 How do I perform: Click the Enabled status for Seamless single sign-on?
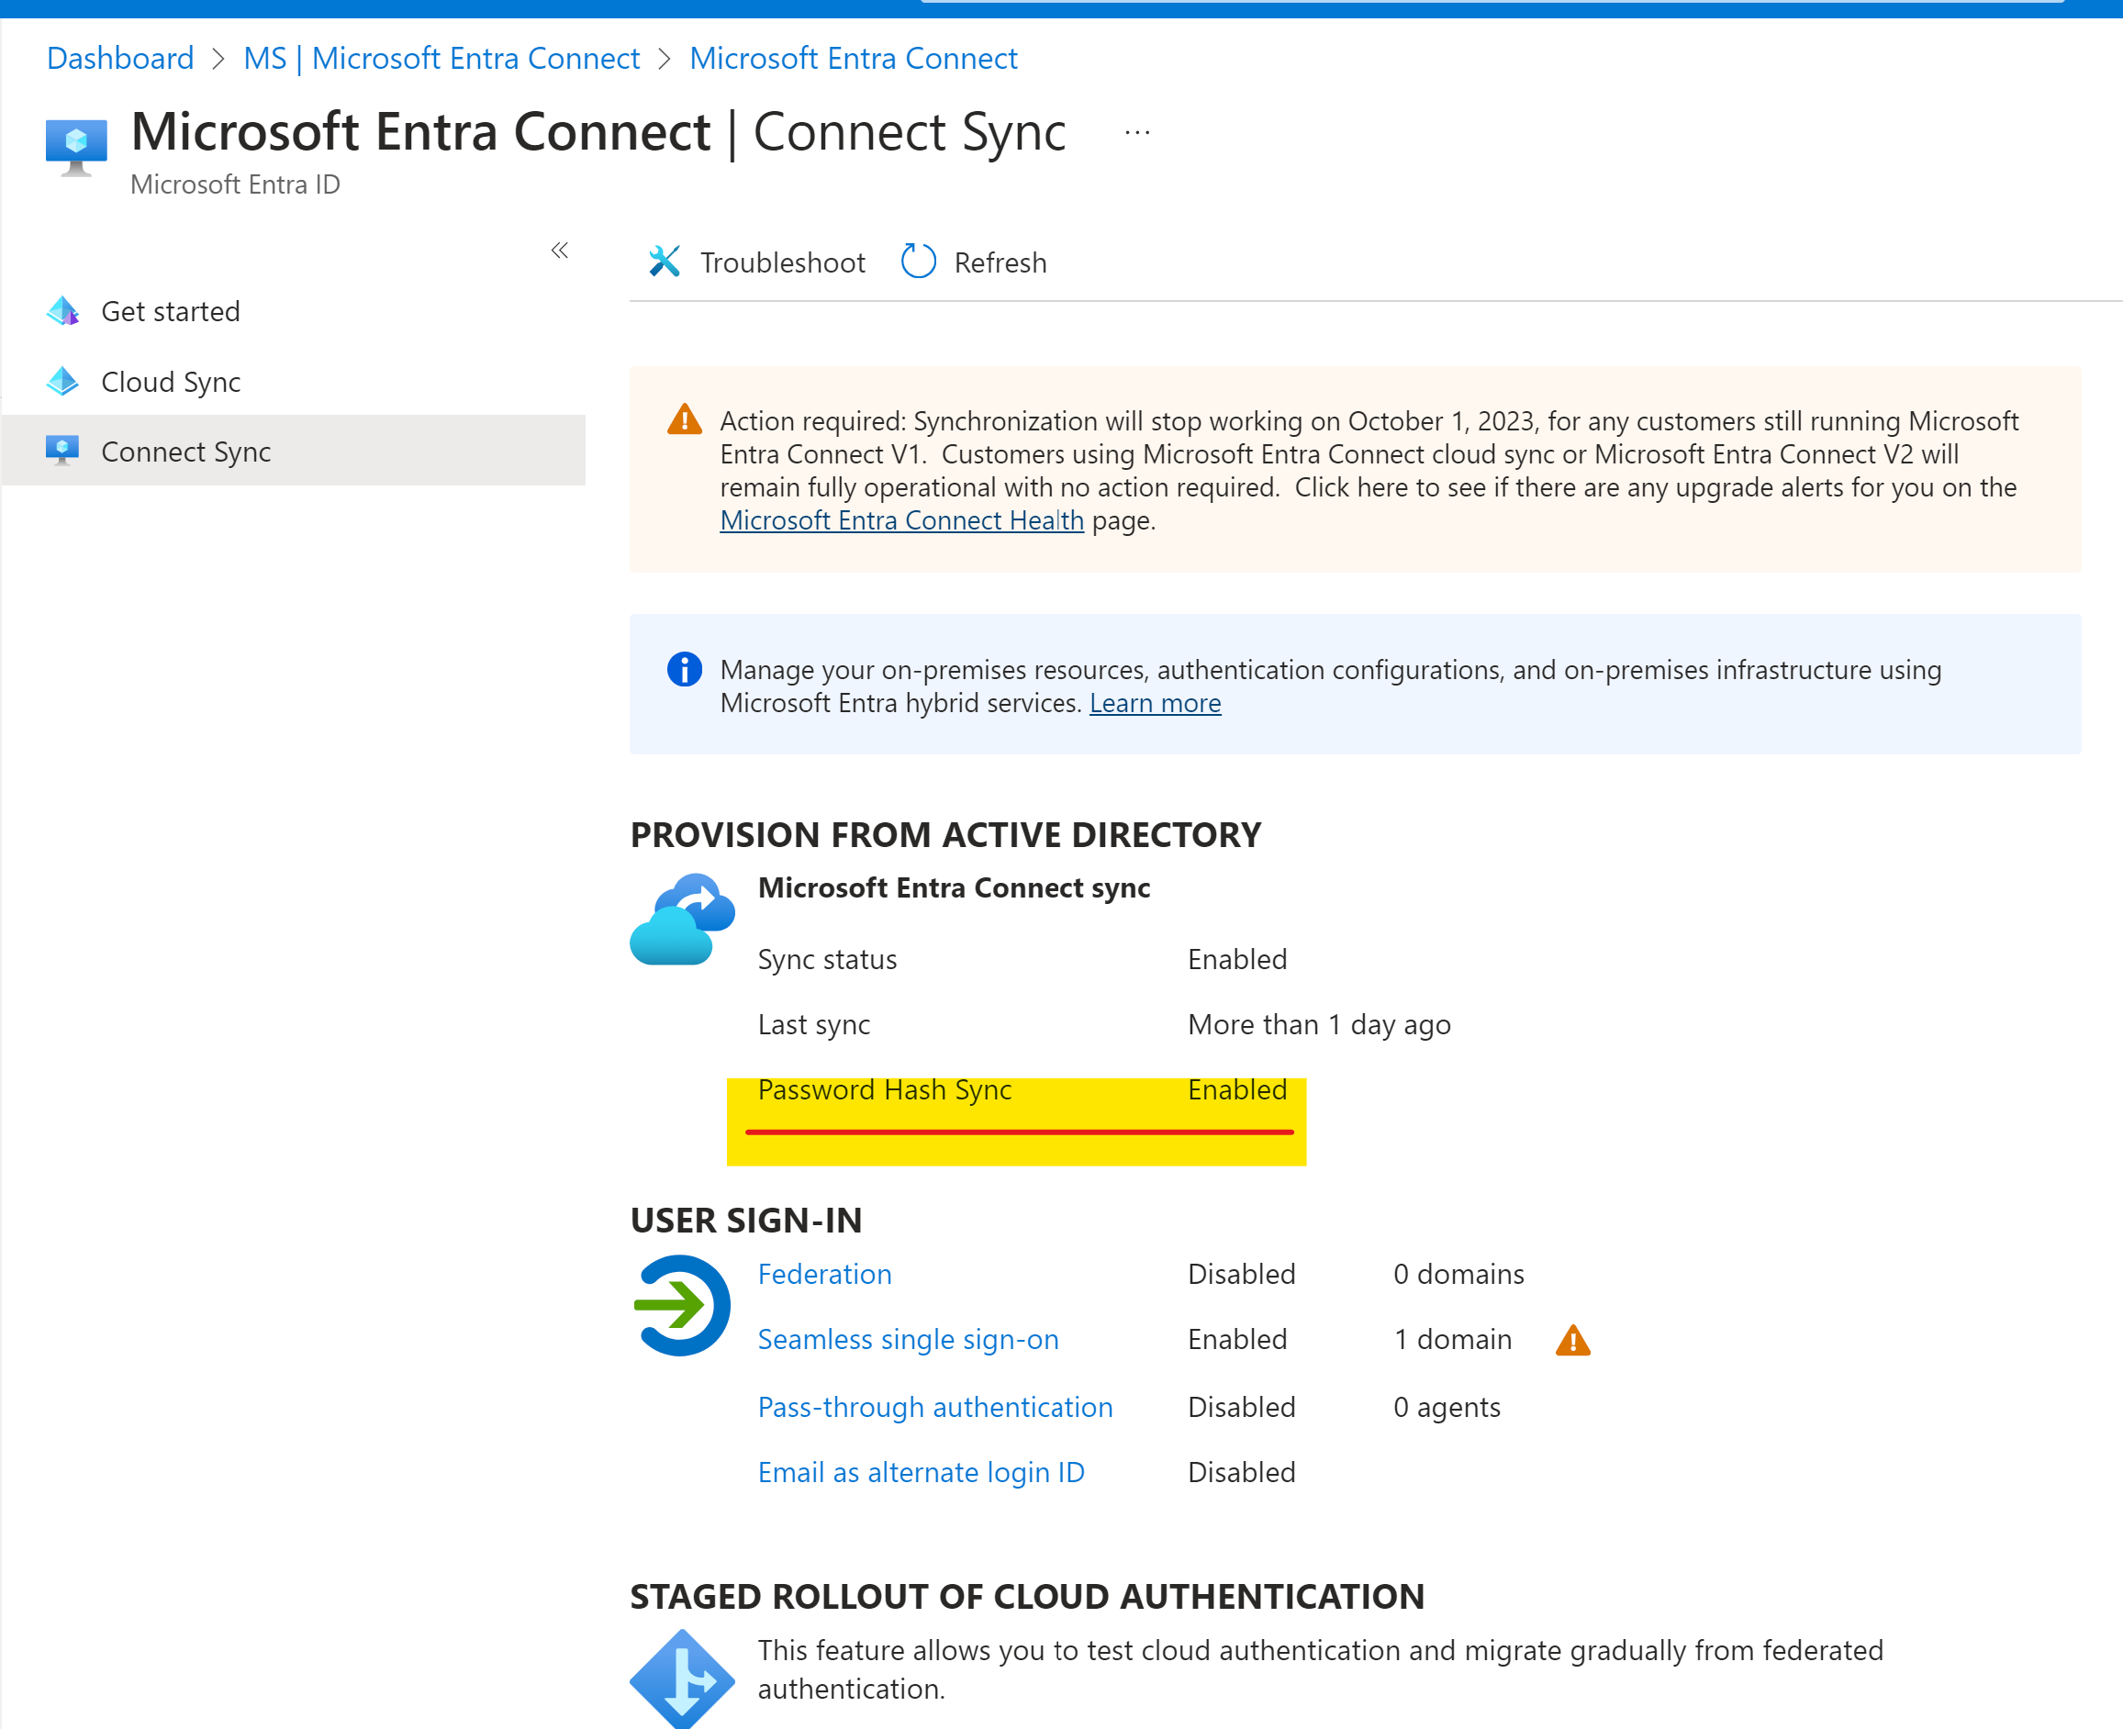[x=1237, y=1340]
